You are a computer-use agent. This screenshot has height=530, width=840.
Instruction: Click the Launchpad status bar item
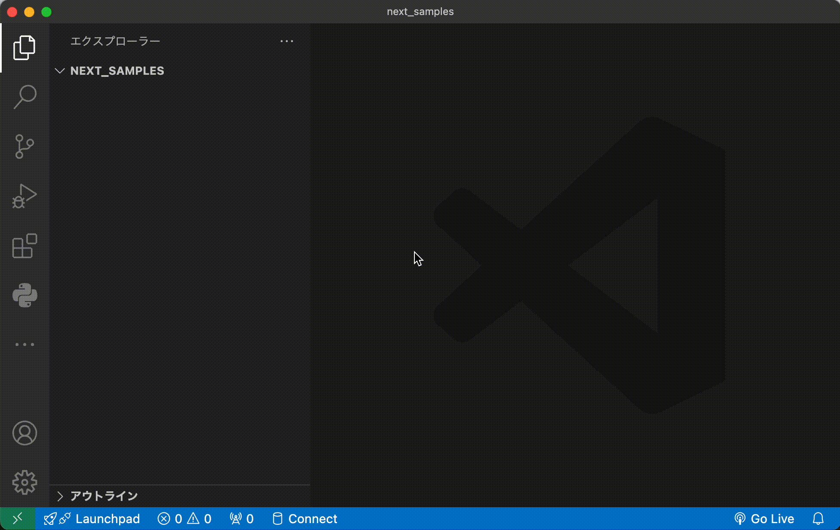[92, 519]
